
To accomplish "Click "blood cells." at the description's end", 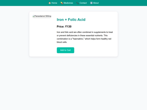I will pyautogui.click(x=62, y=42).
